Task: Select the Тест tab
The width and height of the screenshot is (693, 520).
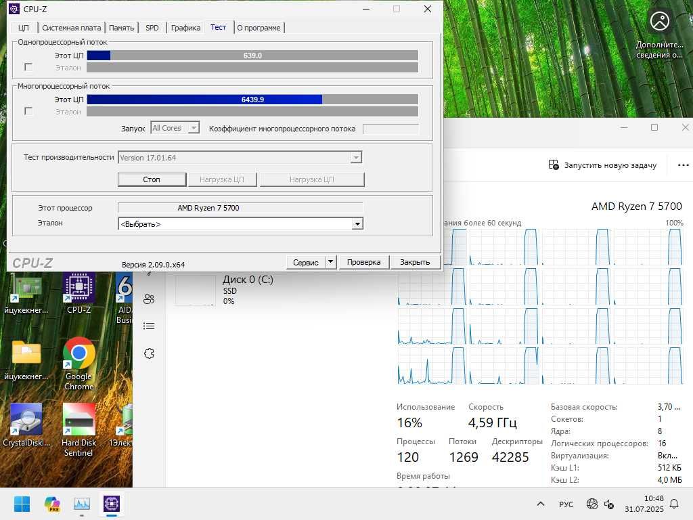Action: click(x=219, y=27)
